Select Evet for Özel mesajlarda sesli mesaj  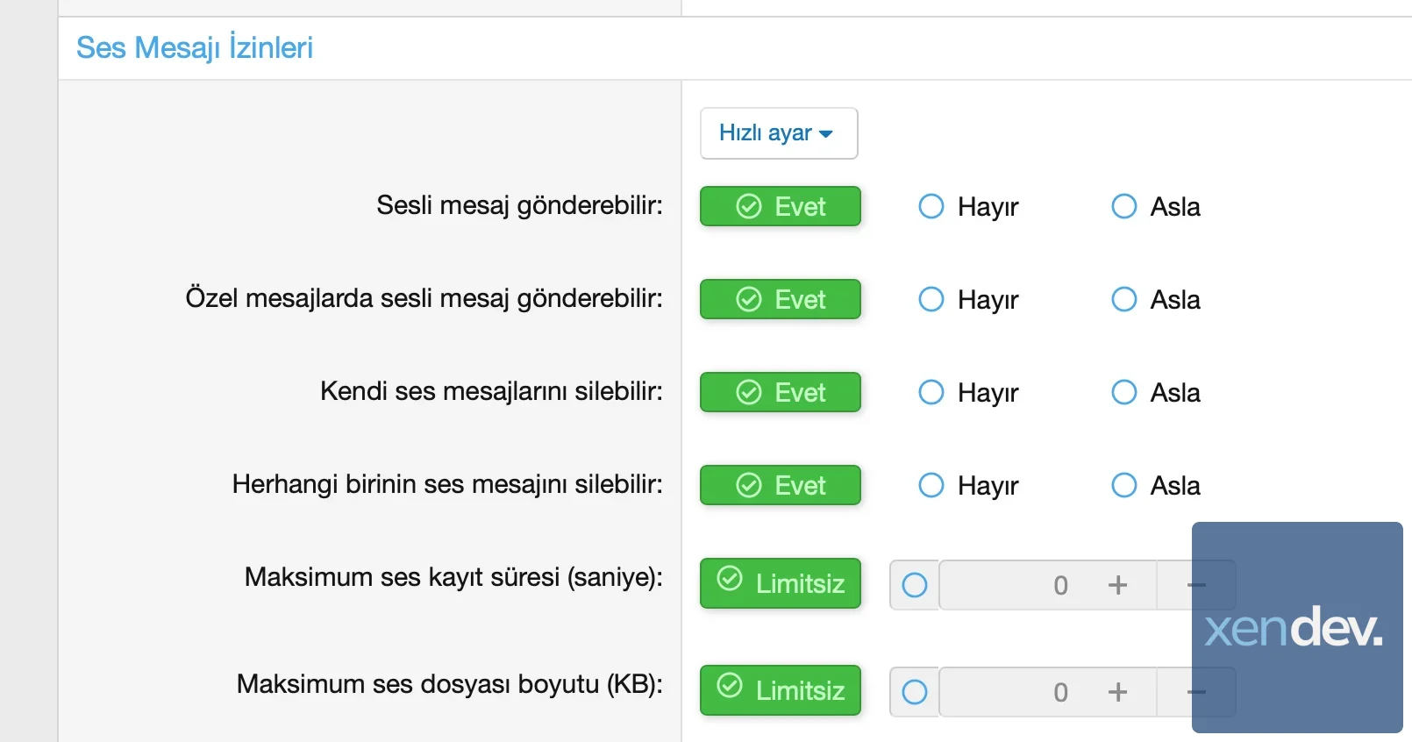780,299
